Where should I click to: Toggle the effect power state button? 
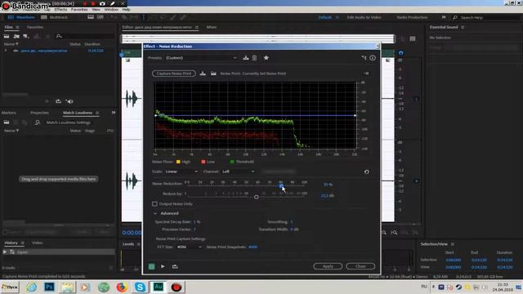click(x=151, y=266)
